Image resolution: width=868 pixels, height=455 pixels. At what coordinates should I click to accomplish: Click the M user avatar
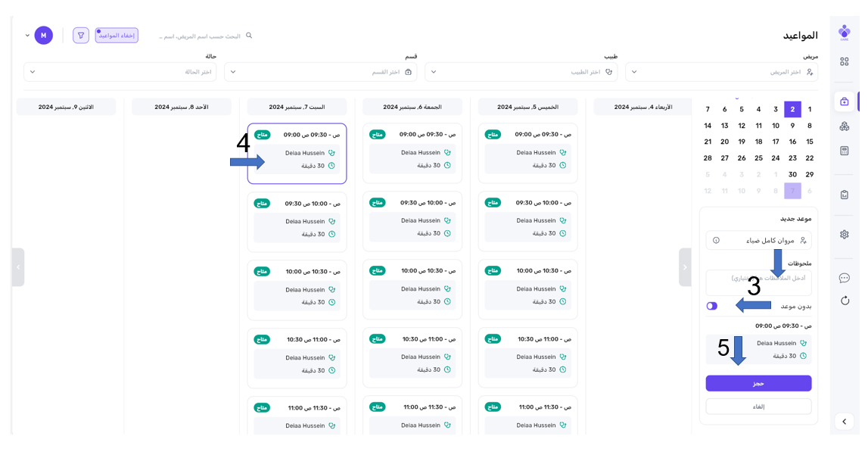click(x=43, y=36)
